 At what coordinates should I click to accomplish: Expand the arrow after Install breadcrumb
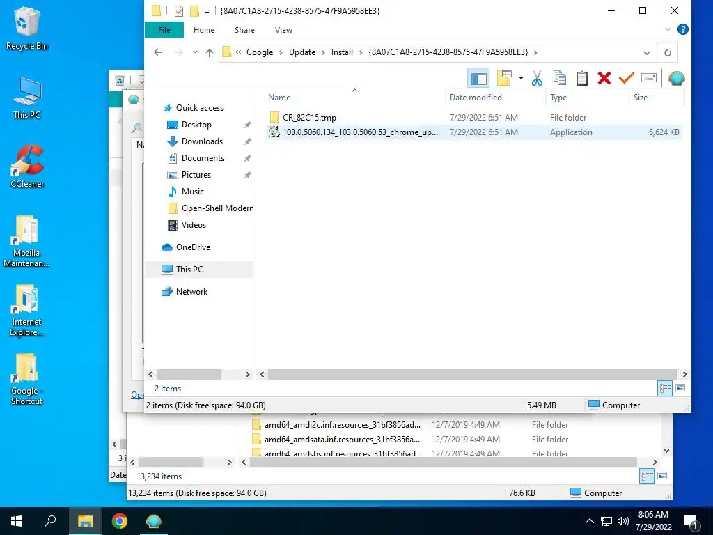tap(361, 52)
